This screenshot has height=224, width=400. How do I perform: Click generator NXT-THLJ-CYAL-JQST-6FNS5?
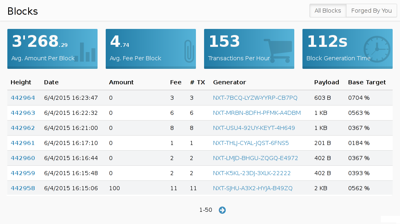point(251,143)
